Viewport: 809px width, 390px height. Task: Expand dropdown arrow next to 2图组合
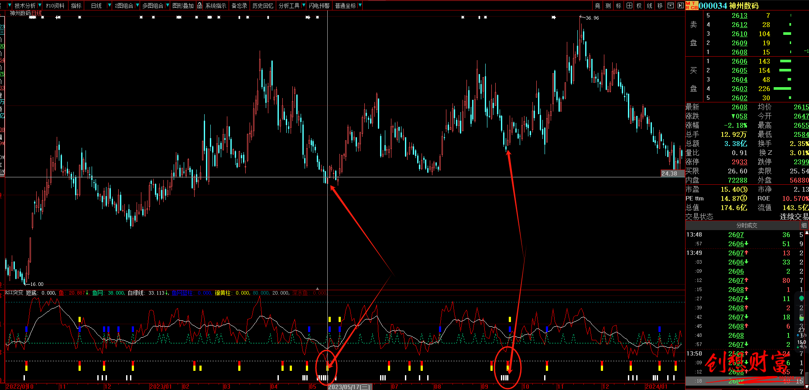137,6
